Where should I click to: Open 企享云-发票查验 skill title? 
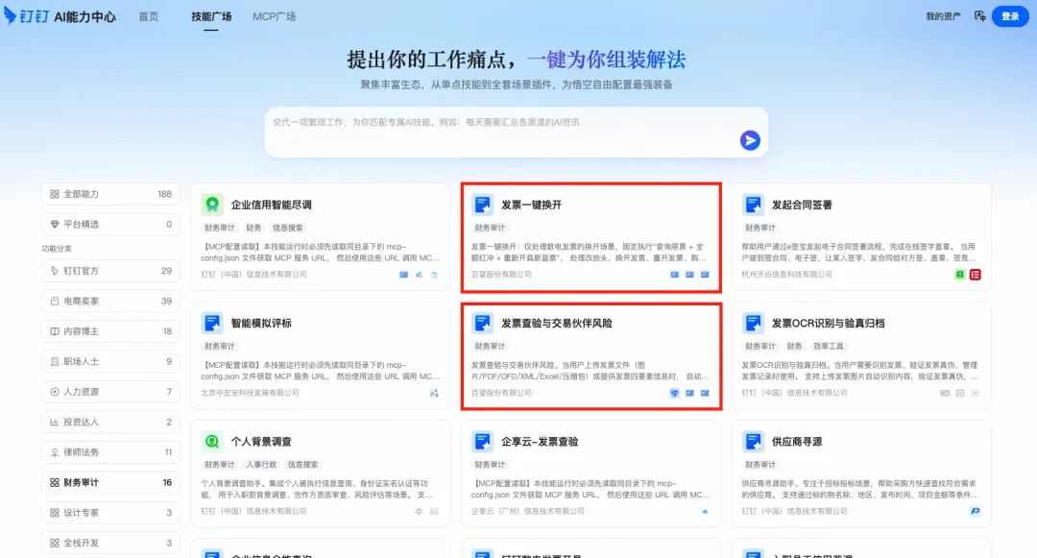[540, 442]
